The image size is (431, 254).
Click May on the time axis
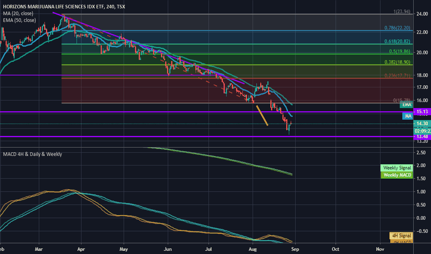pyautogui.click(x=123, y=249)
